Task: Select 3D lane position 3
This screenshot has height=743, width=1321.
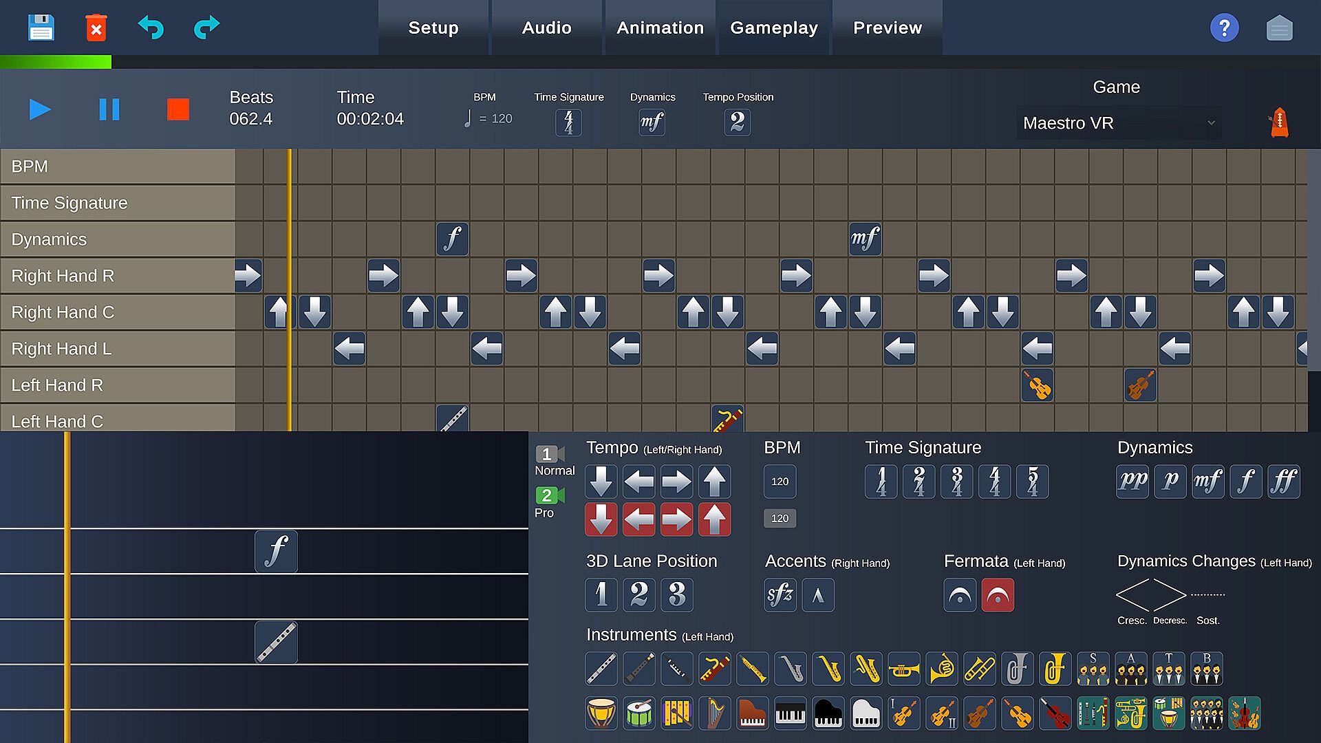Action: 676,595
